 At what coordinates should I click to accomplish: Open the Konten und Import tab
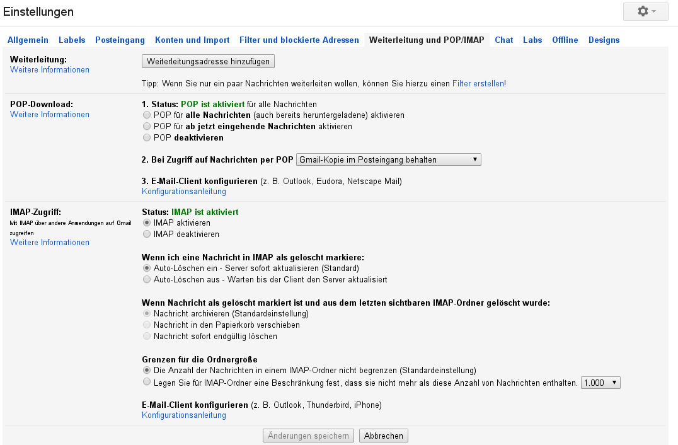pyautogui.click(x=192, y=40)
